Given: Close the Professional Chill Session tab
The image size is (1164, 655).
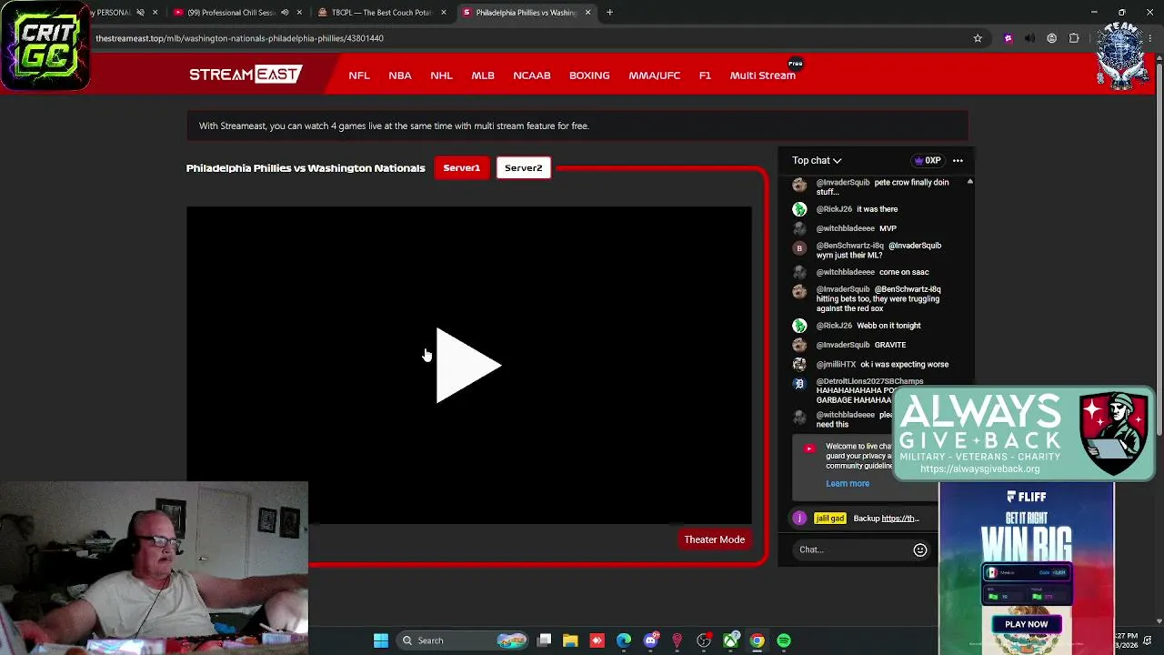Looking at the screenshot, I should [x=299, y=13].
